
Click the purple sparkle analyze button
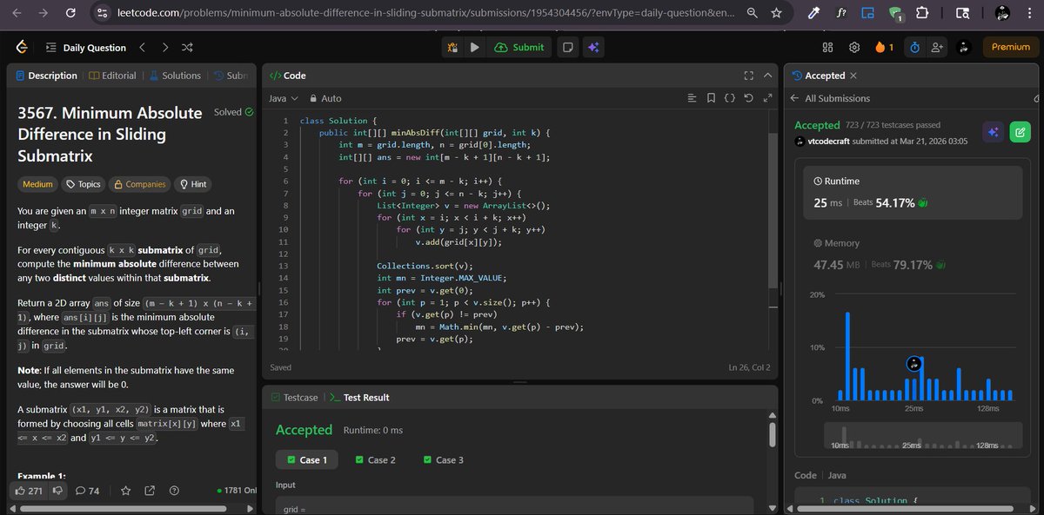pos(993,132)
